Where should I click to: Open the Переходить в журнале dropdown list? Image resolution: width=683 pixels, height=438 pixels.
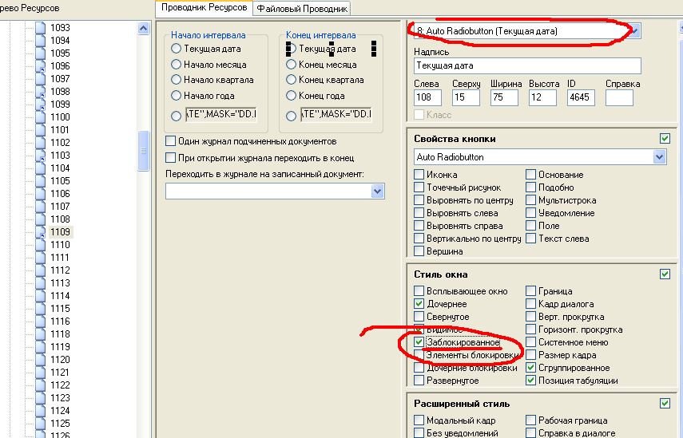377,191
